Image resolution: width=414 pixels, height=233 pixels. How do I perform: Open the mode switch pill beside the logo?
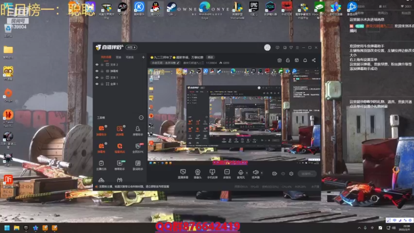tap(131, 47)
